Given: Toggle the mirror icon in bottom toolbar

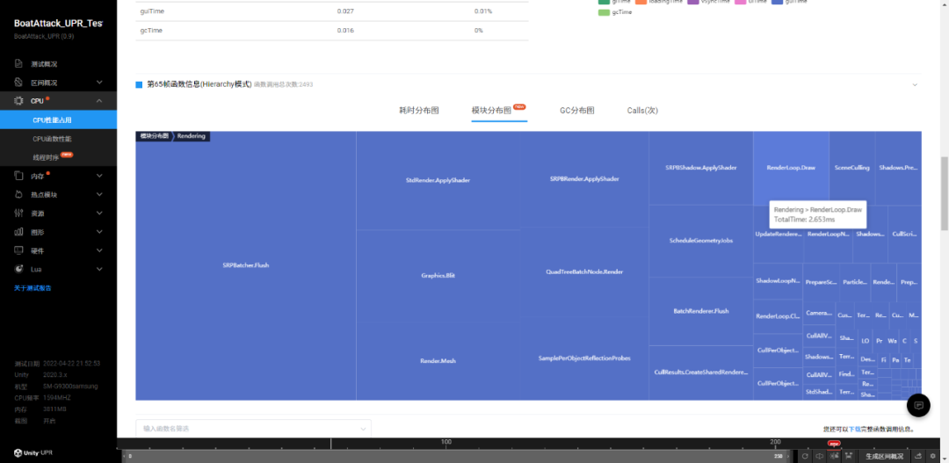Looking at the screenshot, I should pyautogui.click(x=819, y=456).
